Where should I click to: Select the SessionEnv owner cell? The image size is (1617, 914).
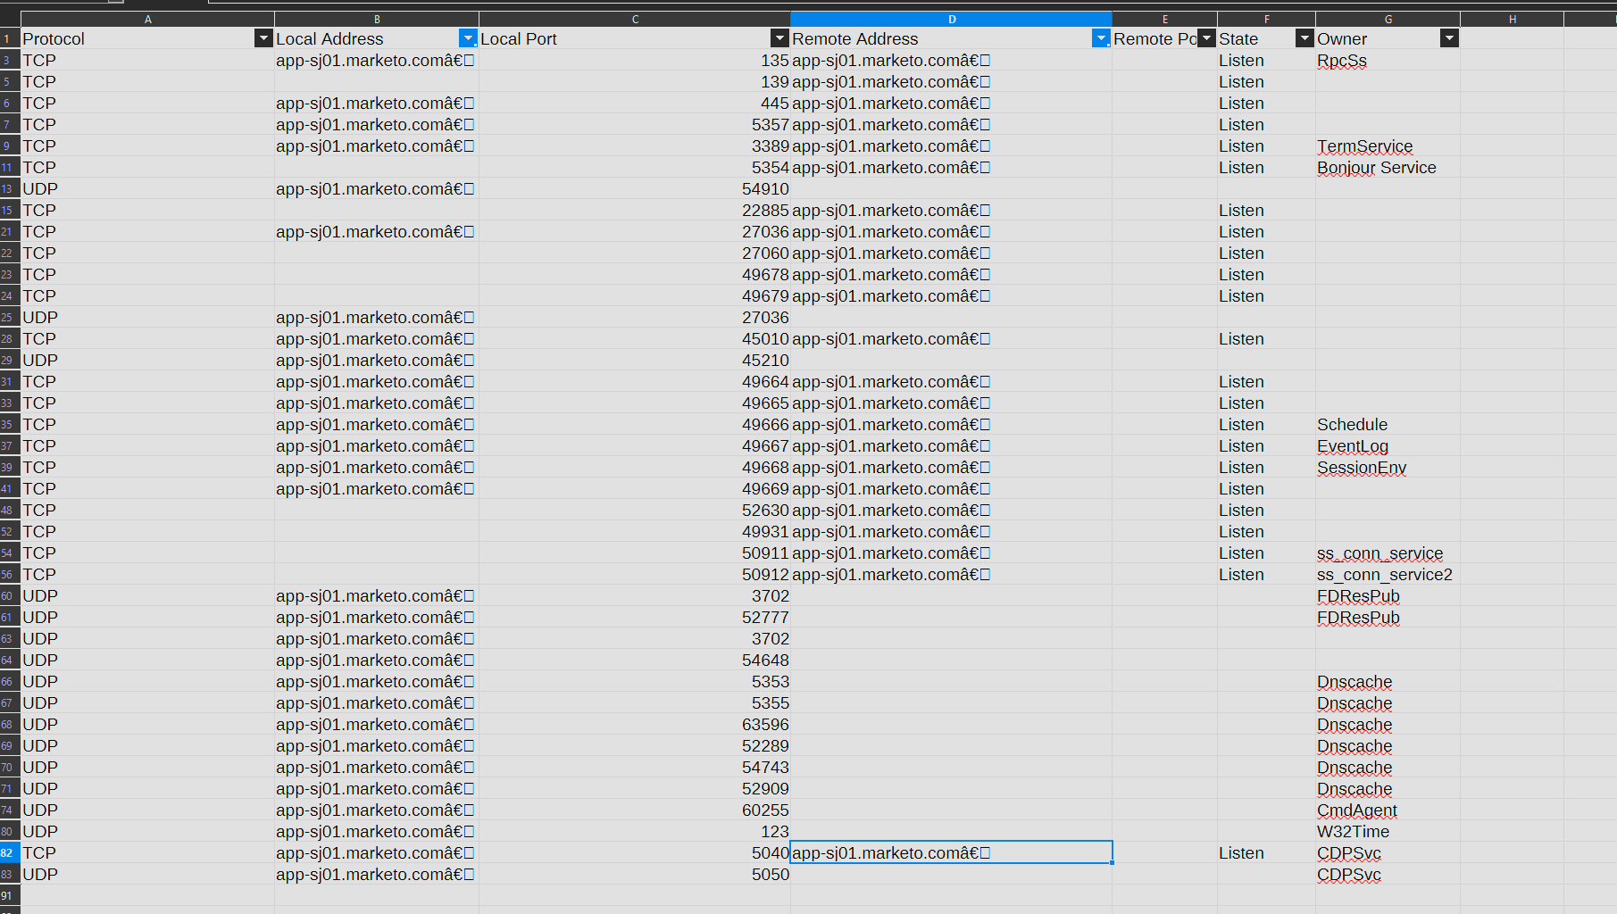coord(1388,468)
